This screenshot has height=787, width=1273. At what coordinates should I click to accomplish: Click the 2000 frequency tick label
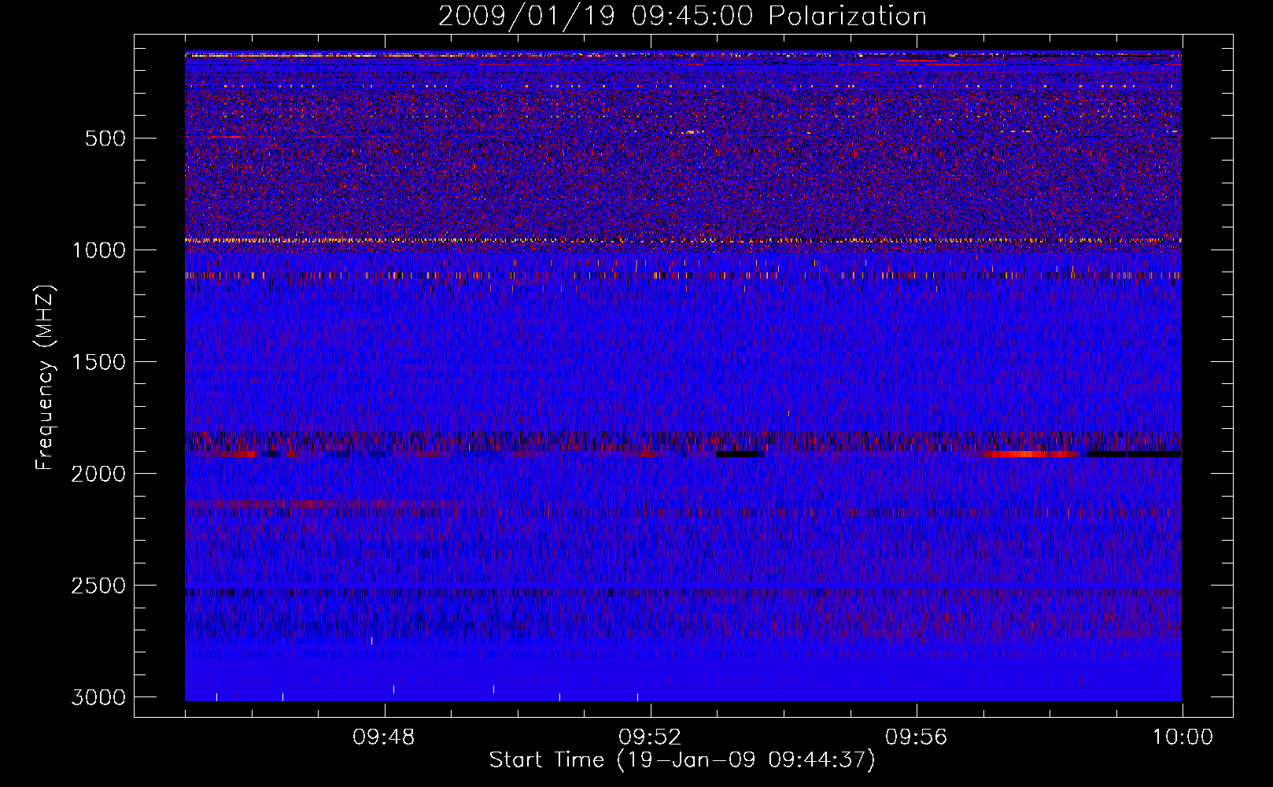pos(98,474)
